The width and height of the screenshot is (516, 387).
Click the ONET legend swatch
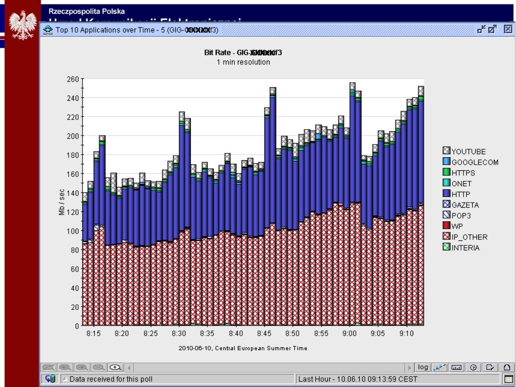446,182
